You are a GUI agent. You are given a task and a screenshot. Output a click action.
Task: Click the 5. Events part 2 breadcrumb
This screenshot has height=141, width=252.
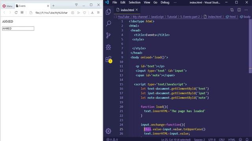click(x=190, y=17)
